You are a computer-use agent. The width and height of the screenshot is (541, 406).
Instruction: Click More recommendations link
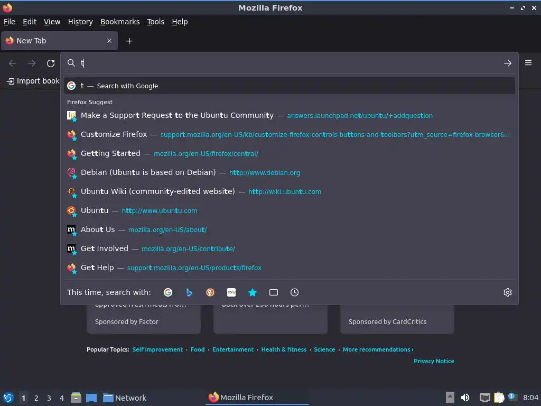point(378,349)
